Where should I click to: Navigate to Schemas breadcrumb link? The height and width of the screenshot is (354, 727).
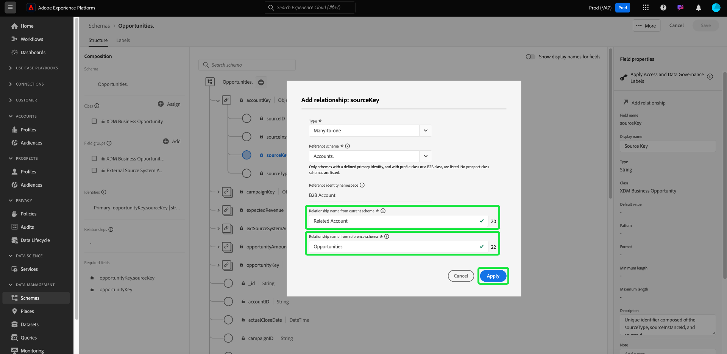click(x=99, y=26)
